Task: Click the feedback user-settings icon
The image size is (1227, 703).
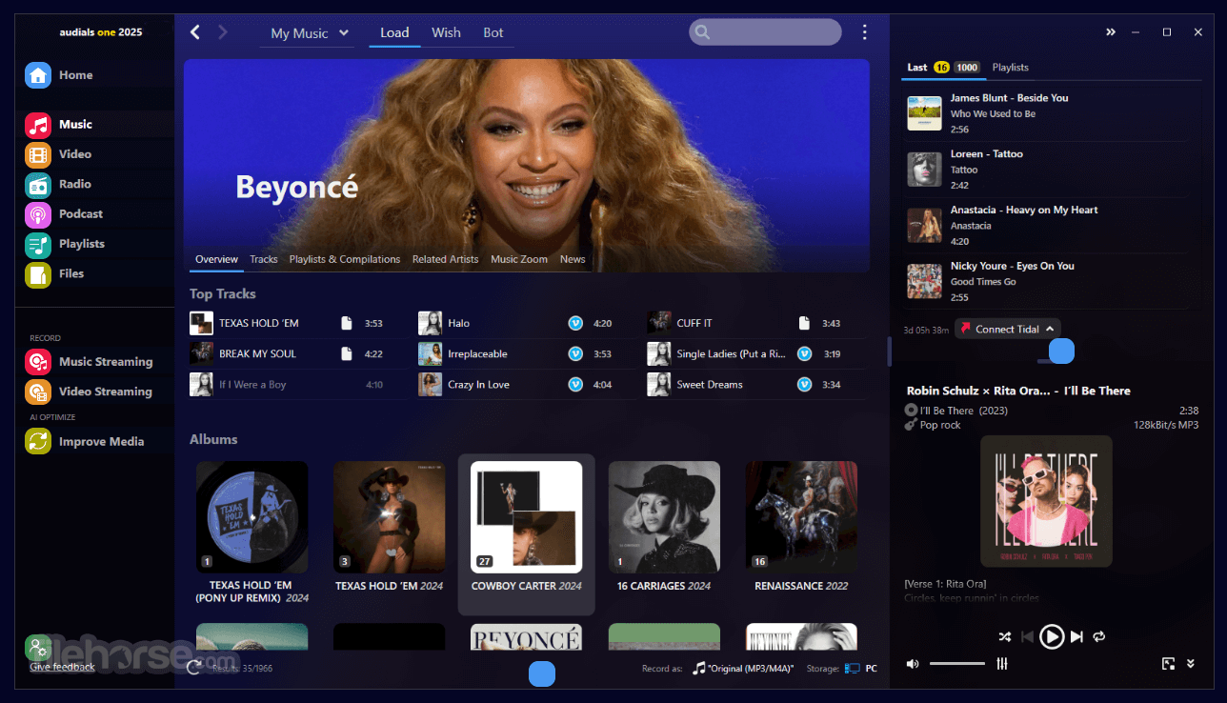Action: click(x=38, y=648)
